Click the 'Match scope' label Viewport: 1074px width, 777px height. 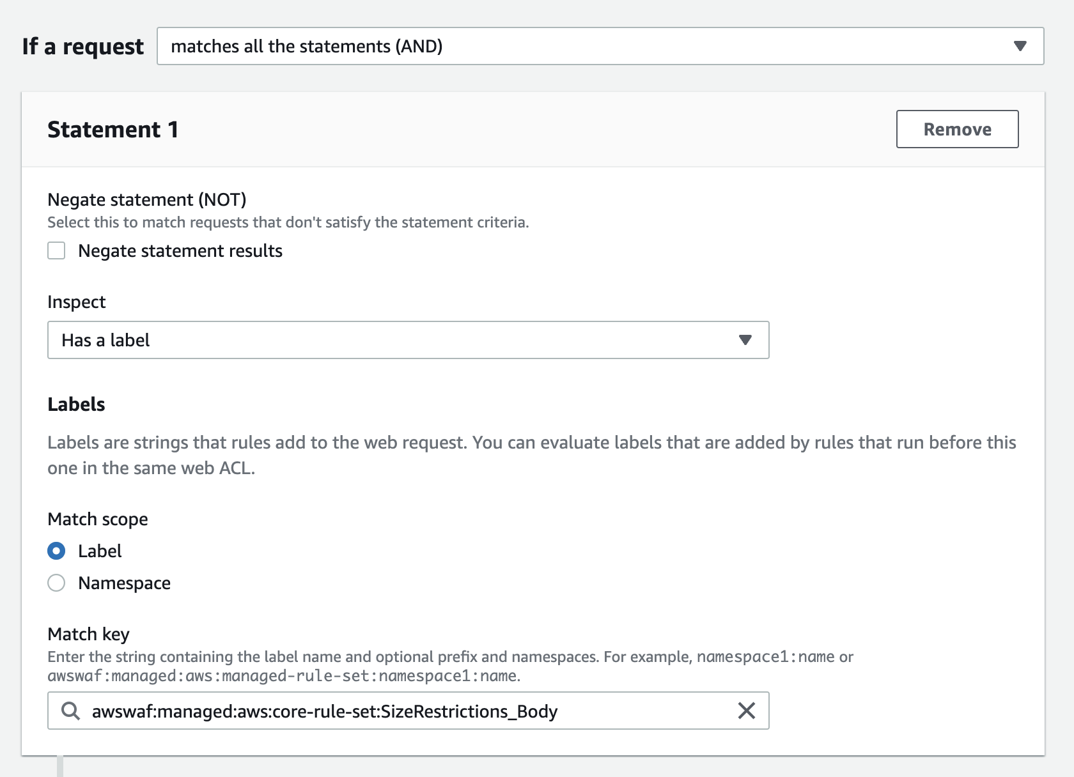pyautogui.click(x=98, y=519)
